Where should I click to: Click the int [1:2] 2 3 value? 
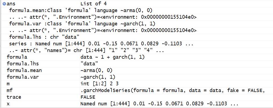coord(99,84)
